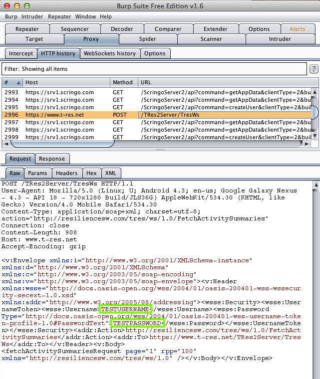Select history row 2999

[156, 137]
